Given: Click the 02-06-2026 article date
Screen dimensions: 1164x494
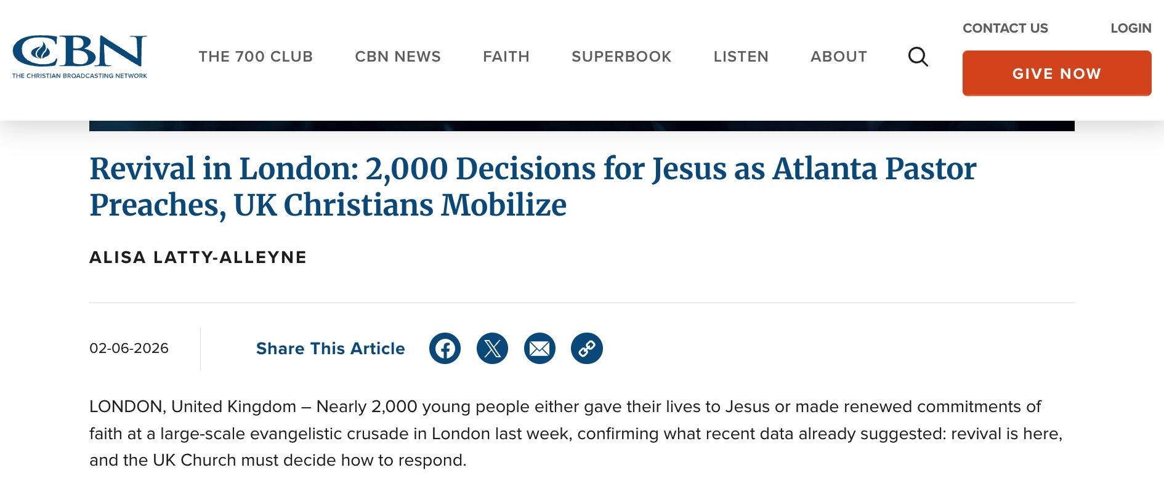Looking at the screenshot, I should 129,349.
